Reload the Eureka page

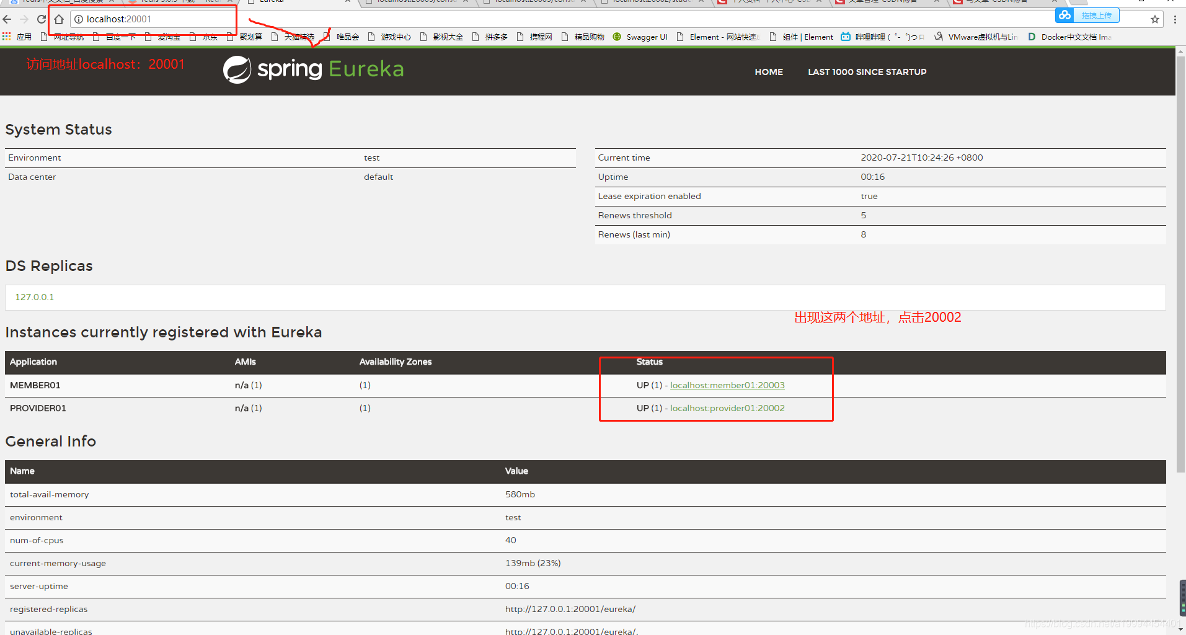(x=42, y=19)
